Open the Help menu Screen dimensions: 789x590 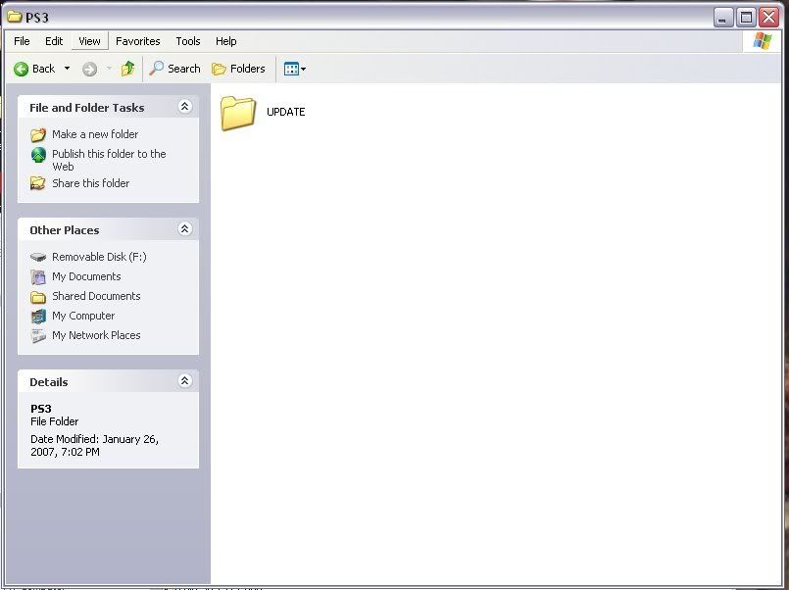coord(226,41)
